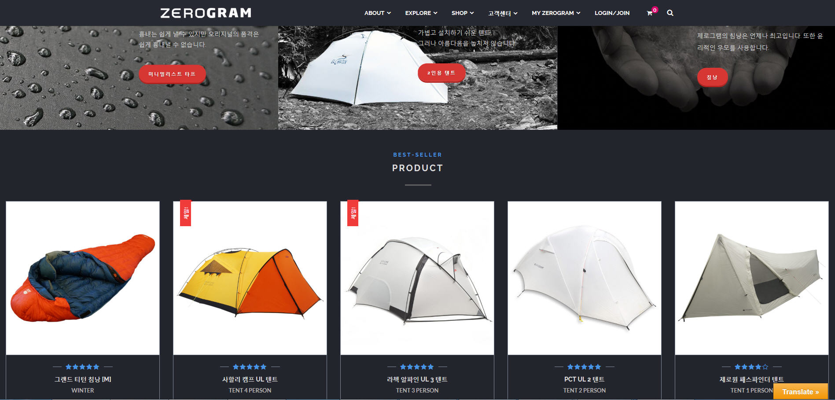Click the ZEROGRAM logo
The image size is (835, 400).
(206, 13)
